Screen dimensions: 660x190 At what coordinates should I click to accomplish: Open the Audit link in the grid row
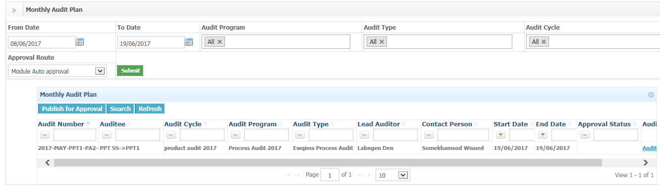coord(650,148)
